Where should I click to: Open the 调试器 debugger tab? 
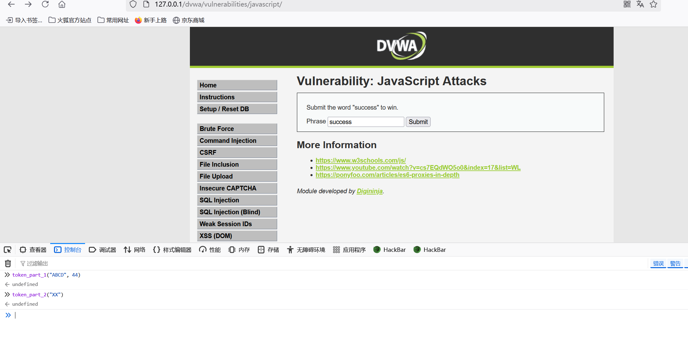click(103, 250)
